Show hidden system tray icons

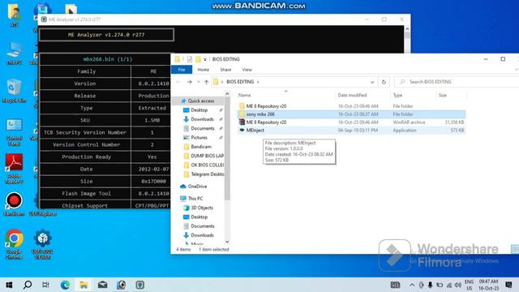(412, 285)
